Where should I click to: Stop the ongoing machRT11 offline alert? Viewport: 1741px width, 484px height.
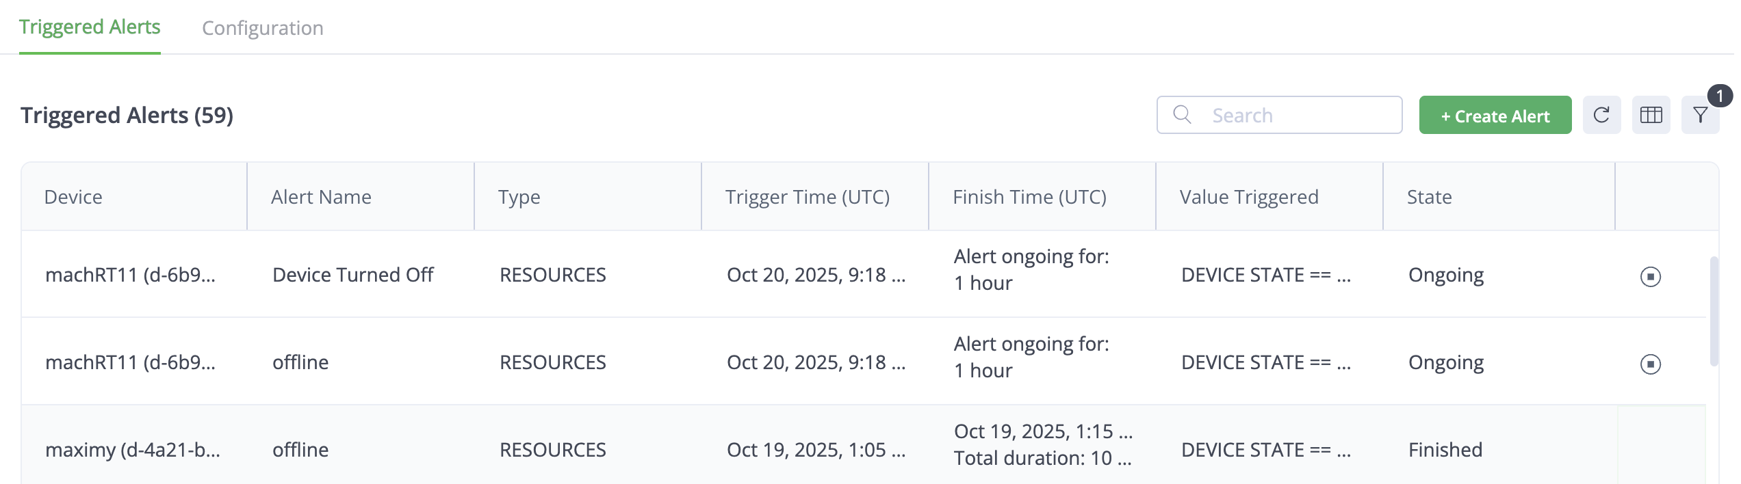[1650, 364]
